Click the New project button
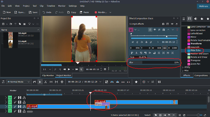Viewport: 210px width, 117px height. click(x=7, y=12)
